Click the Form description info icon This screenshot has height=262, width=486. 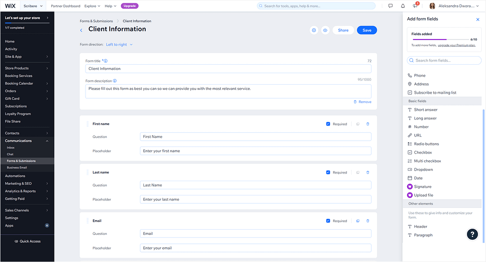[x=115, y=81]
